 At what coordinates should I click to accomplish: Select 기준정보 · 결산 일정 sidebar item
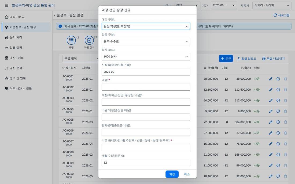pyautogui.click(x=26, y=27)
